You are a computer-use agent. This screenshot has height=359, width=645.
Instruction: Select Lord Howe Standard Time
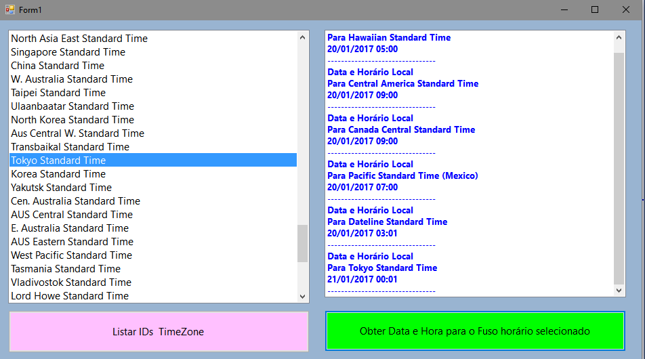[x=153, y=296]
